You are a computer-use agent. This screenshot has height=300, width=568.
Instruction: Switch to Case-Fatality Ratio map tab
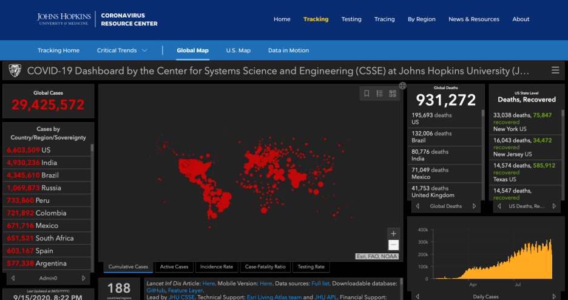[265, 267]
